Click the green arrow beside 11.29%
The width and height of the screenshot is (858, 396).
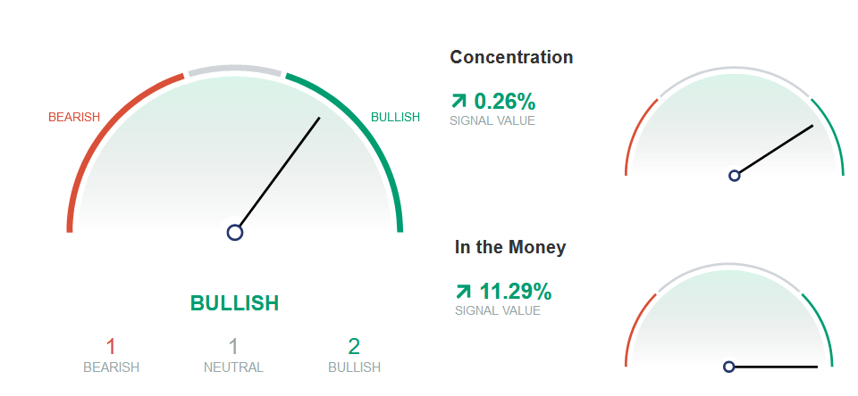pos(463,291)
